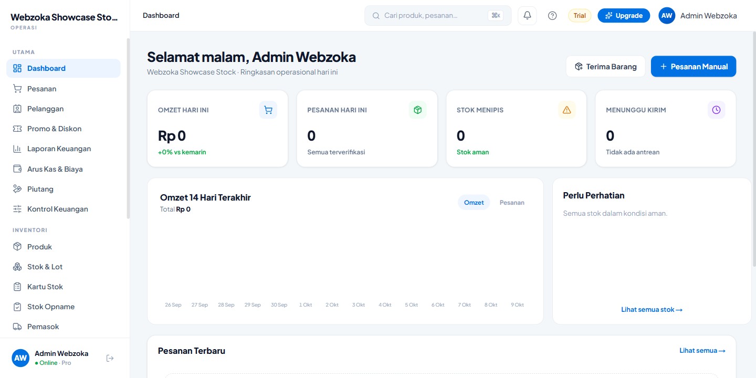756x378 pixels.
Task: Click the +0% vs kemarin text
Action: pos(182,152)
